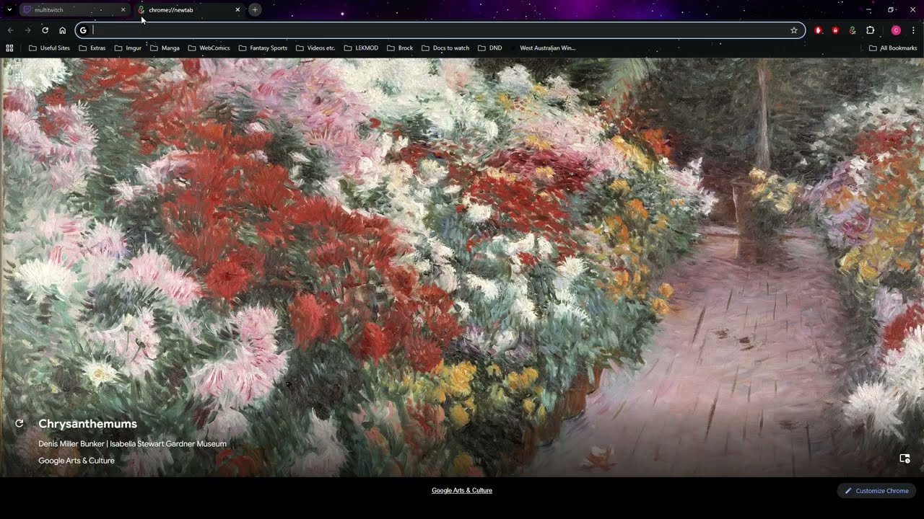The width and height of the screenshot is (924, 519).
Task: Open the Chrome three-dot menu
Action: coord(913,30)
